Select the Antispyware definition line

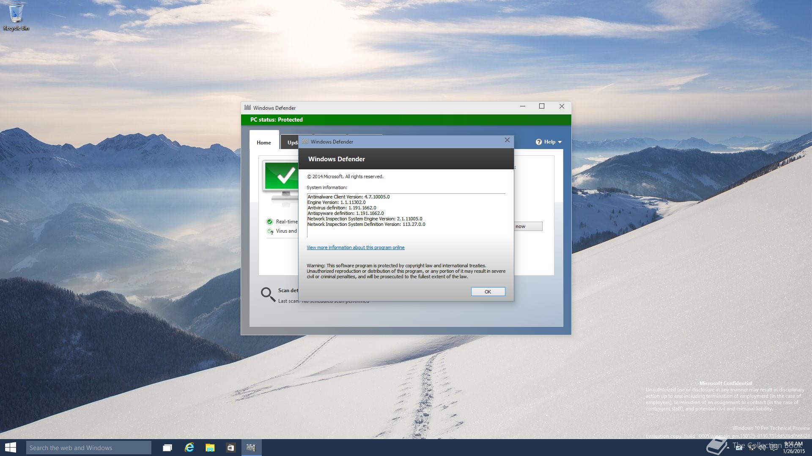(346, 213)
